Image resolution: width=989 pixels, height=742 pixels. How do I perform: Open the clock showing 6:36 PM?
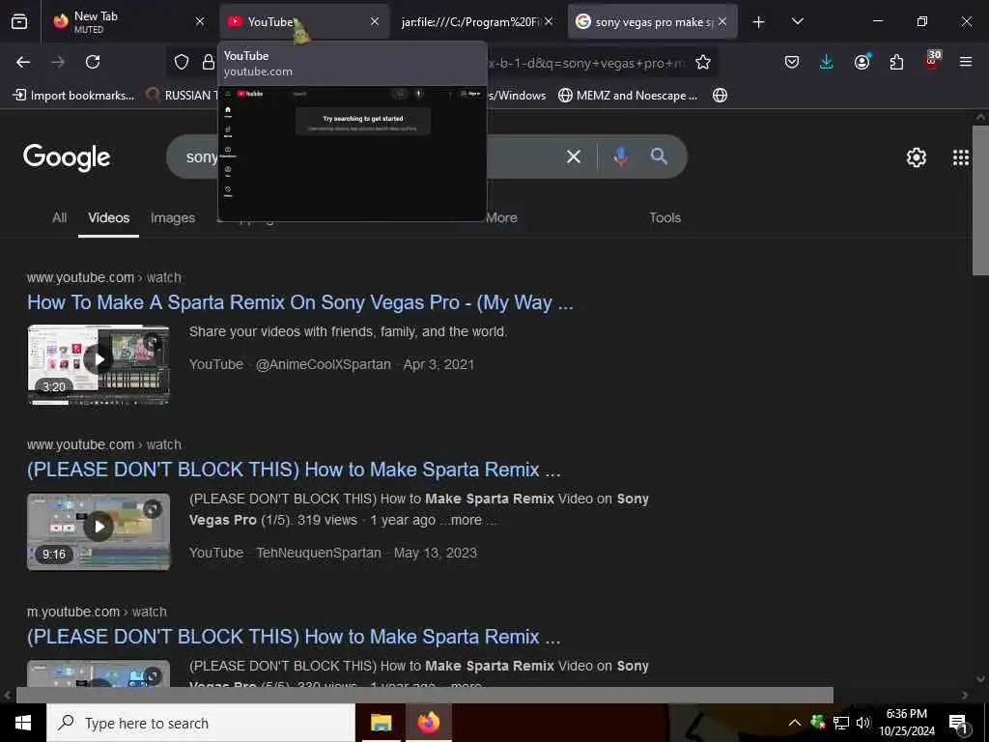(x=907, y=723)
